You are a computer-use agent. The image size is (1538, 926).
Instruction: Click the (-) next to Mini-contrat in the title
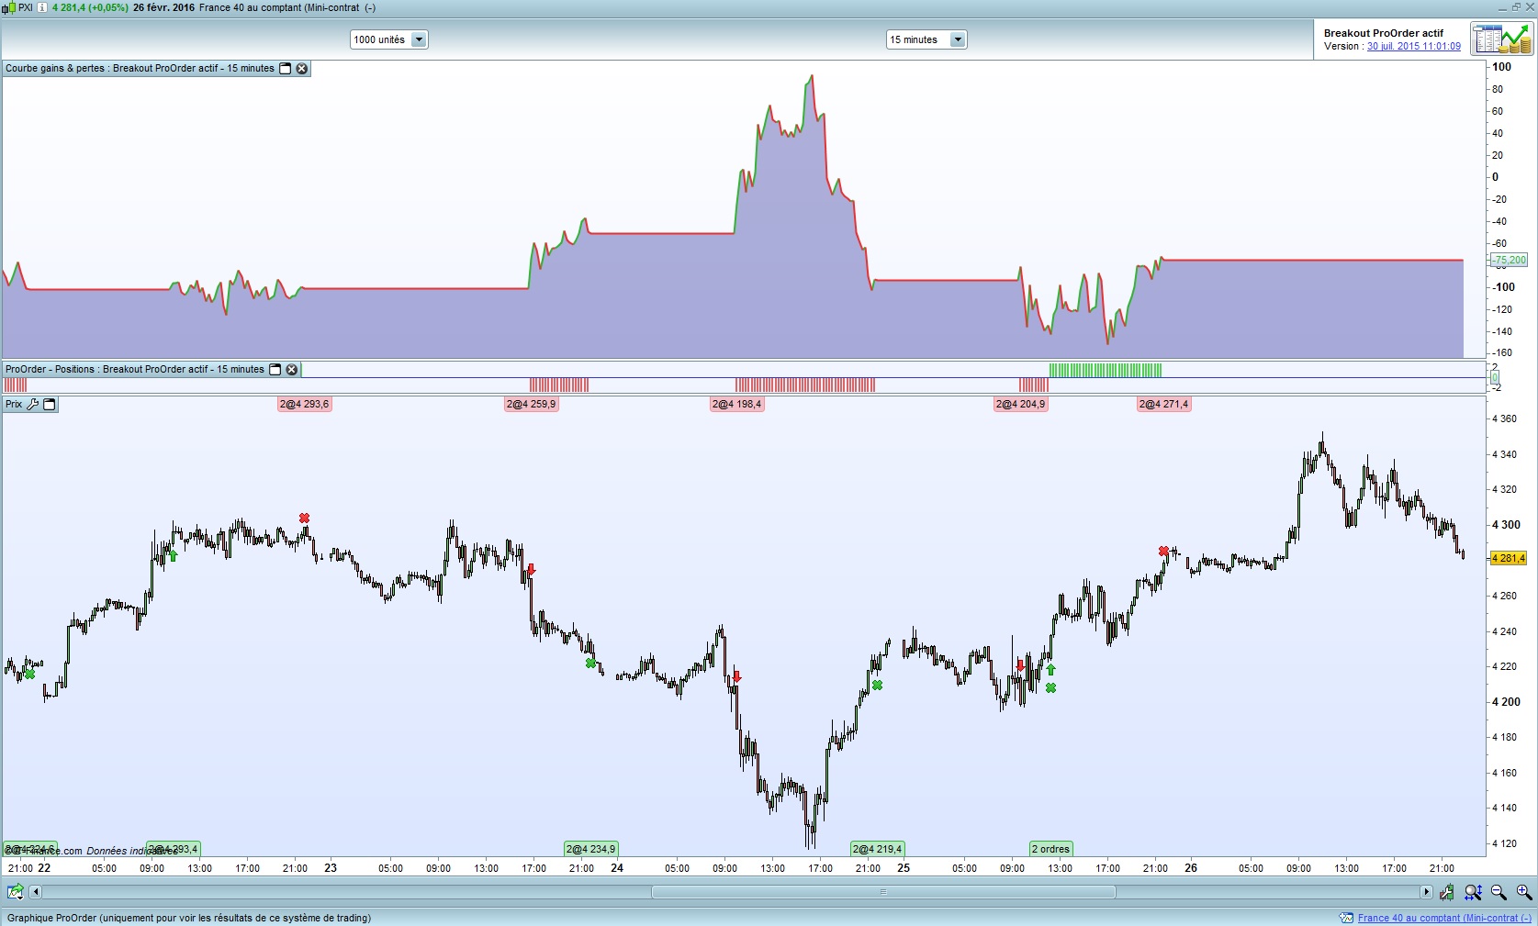pyautogui.click(x=370, y=7)
